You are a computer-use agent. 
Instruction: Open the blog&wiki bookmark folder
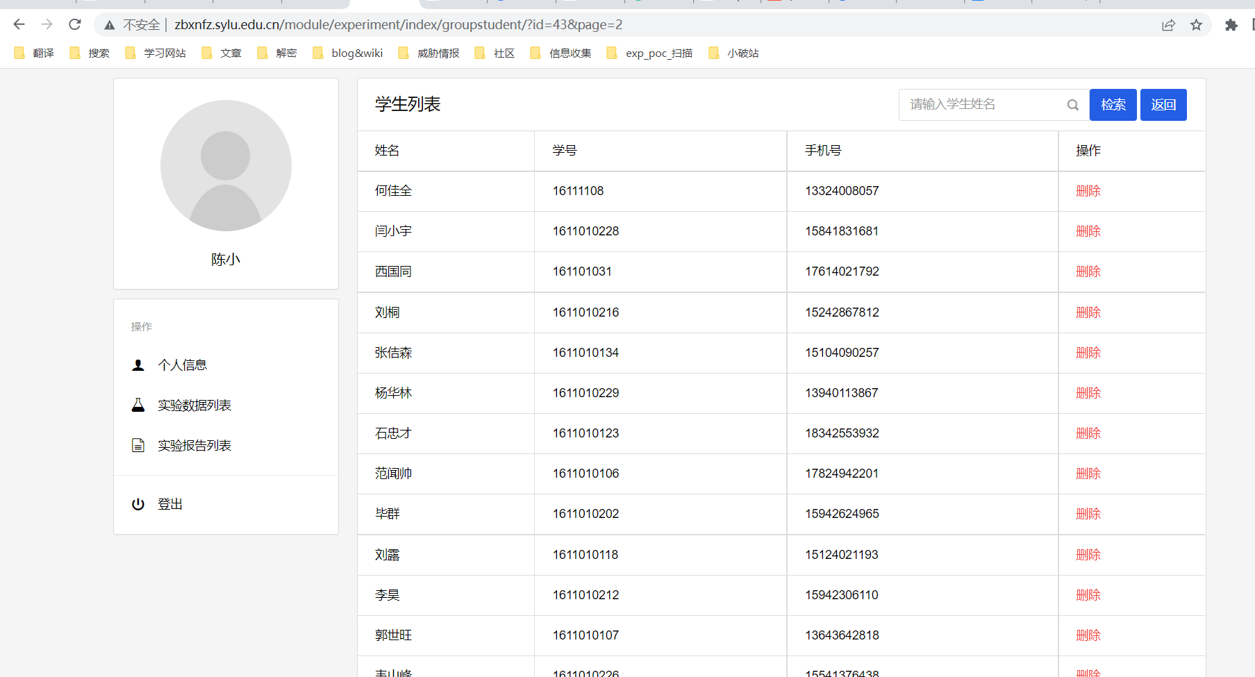click(348, 53)
